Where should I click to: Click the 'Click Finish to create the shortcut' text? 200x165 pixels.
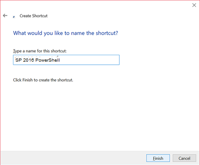point(43,80)
